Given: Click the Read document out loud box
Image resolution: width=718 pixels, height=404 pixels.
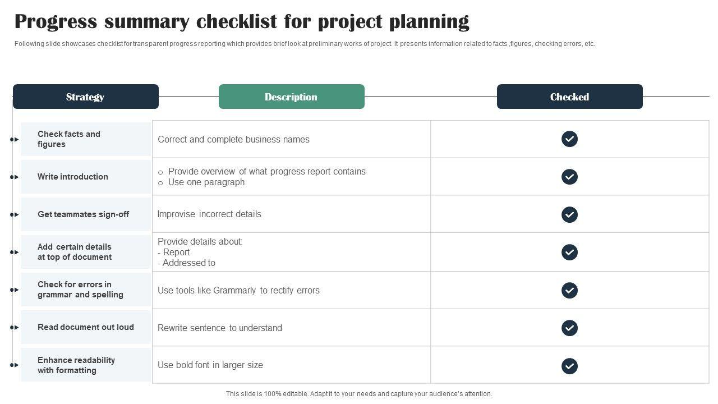Looking at the screenshot, I should [86, 327].
